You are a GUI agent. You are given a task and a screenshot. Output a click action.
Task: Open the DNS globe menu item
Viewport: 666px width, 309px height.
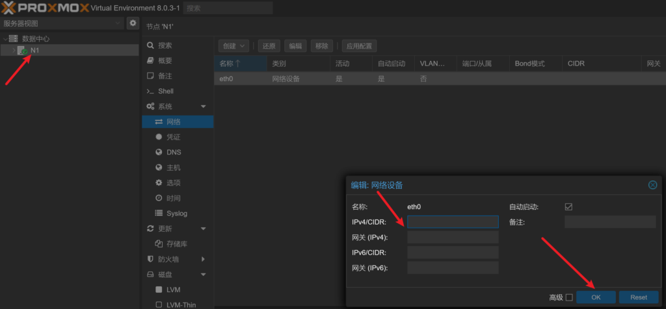click(x=173, y=152)
